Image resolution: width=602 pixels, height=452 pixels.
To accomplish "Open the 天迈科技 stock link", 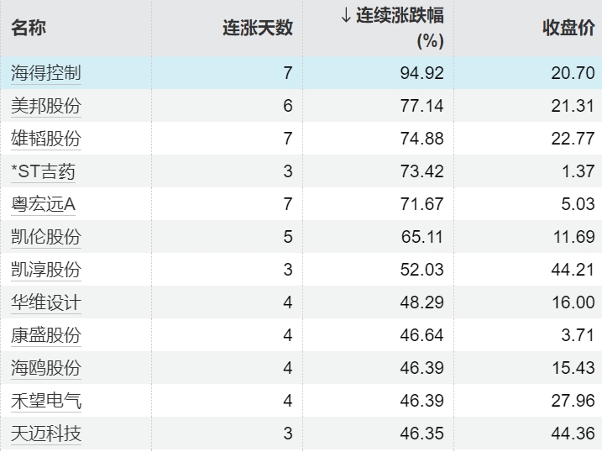I will tap(46, 434).
